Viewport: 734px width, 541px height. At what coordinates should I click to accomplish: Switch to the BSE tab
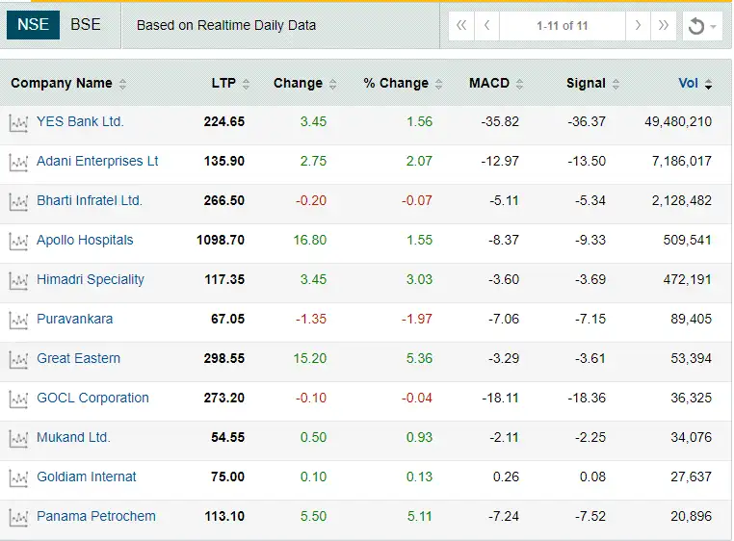point(86,25)
